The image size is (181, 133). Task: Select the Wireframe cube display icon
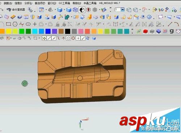tap(75, 10)
